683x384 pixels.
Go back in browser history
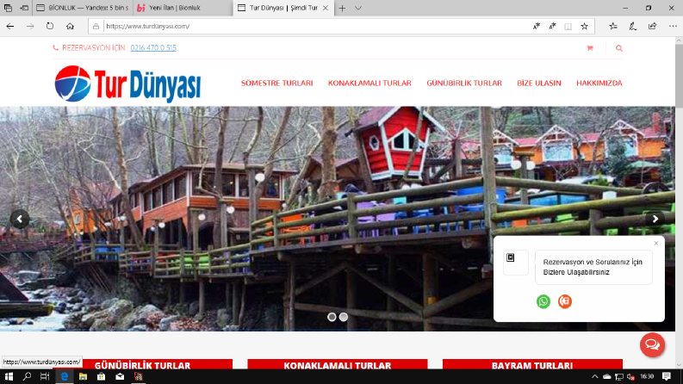pyautogui.click(x=10, y=26)
